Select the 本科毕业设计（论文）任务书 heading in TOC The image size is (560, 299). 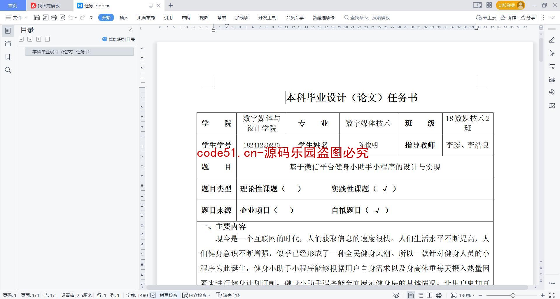(79, 52)
